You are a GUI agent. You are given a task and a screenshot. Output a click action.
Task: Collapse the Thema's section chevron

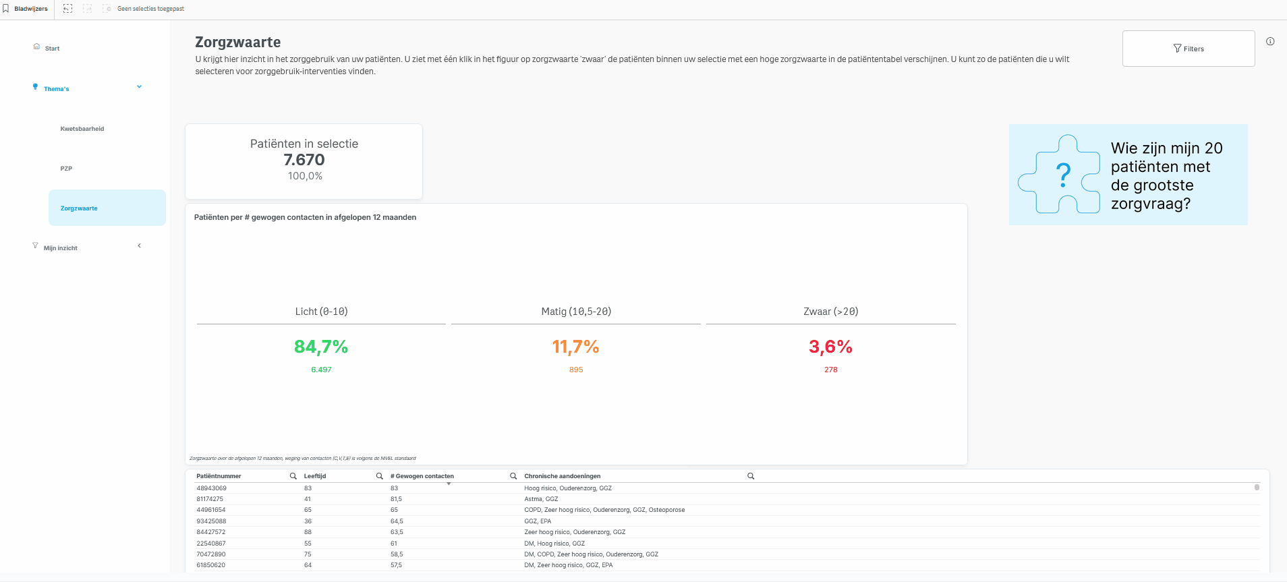tap(140, 87)
